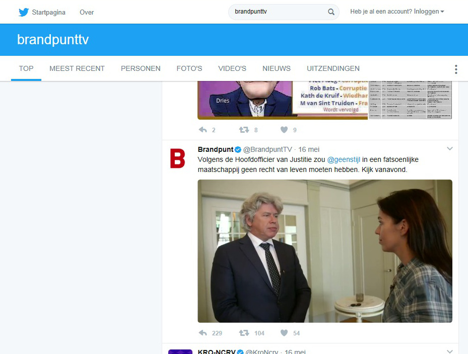This screenshot has height=354, width=468.
Task: Go to Startpagina in the top bar
Action: pos(49,12)
